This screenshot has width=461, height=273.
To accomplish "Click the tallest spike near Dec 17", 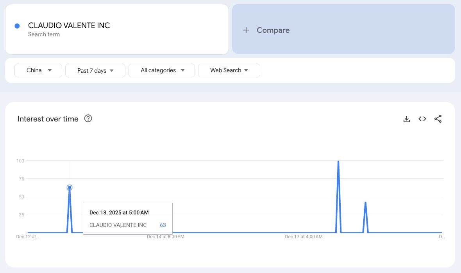I will 338,161.
